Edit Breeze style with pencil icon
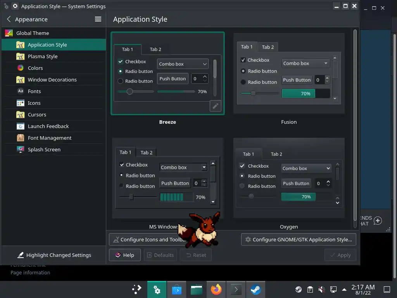 [x=216, y=106]
